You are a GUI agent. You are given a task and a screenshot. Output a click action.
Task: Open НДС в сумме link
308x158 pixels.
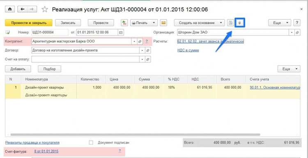click(x=188, y=50)
